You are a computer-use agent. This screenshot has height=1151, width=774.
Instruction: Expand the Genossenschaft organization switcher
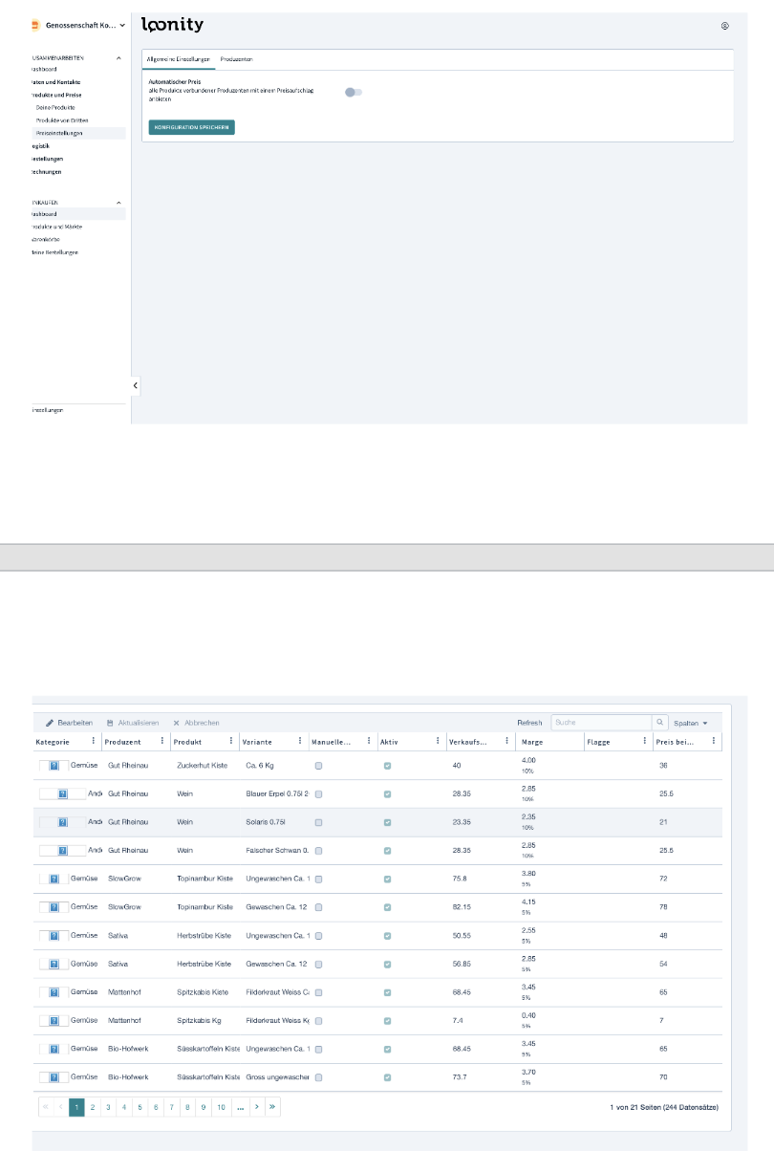point(78,25)
